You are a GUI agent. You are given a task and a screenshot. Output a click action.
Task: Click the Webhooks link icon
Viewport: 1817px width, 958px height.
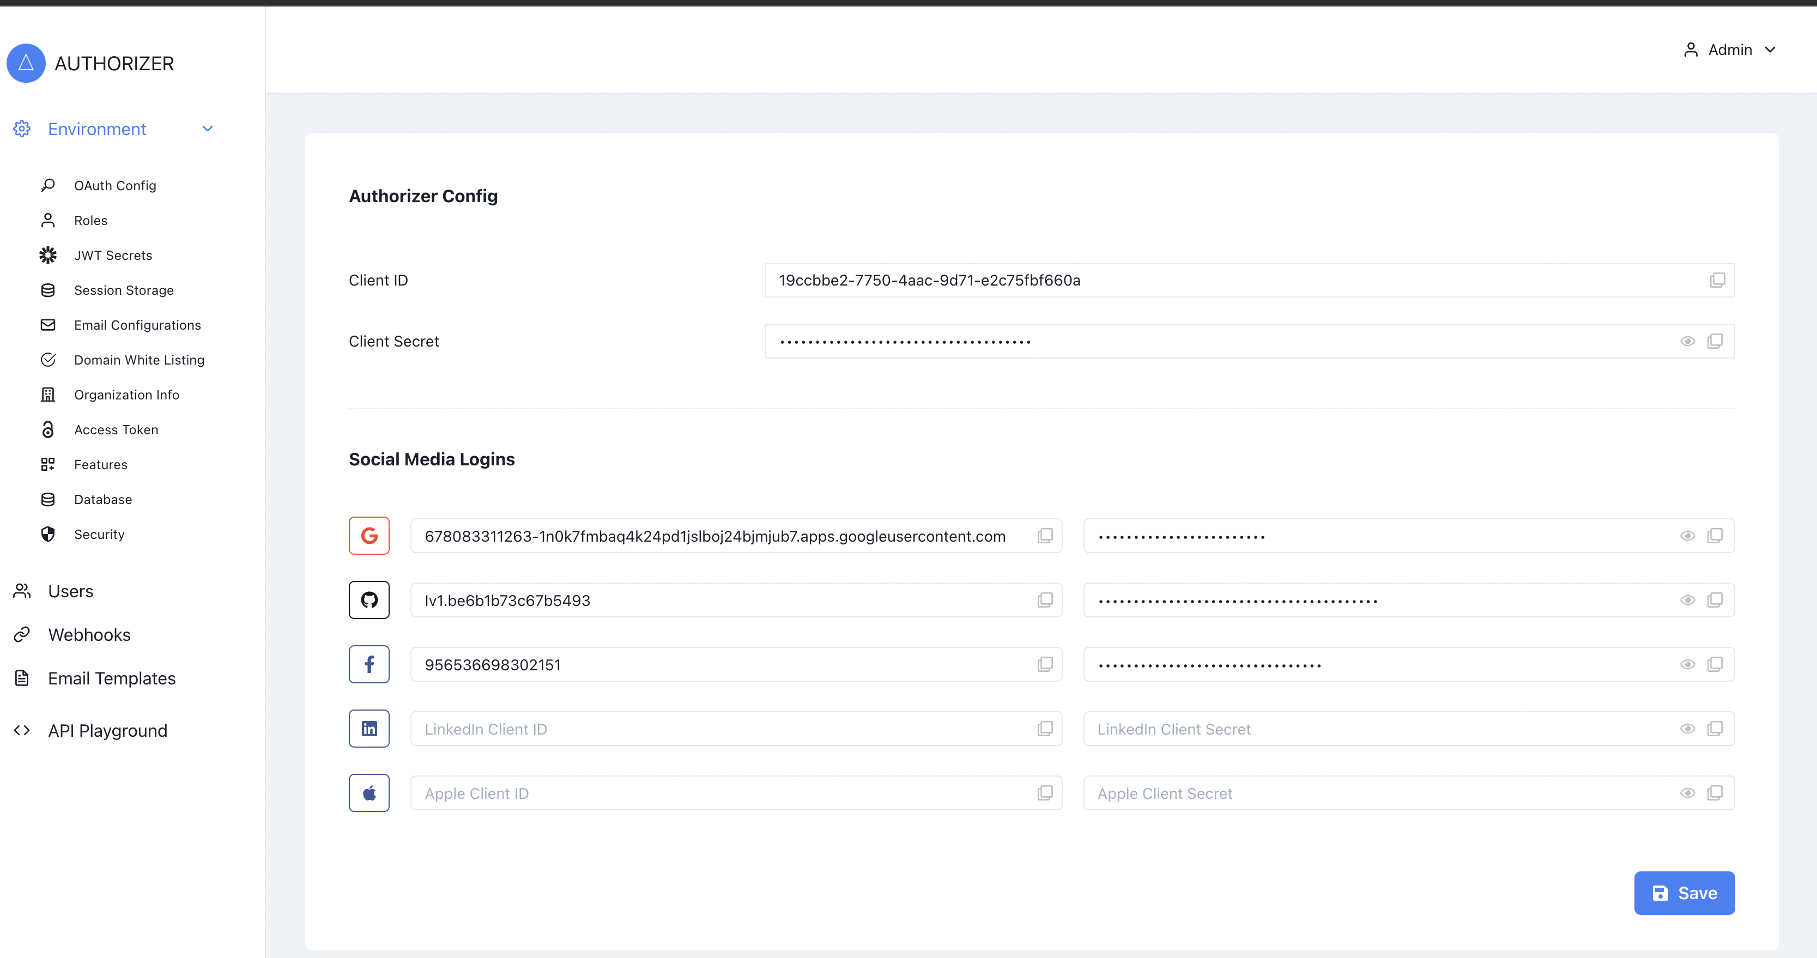tap(22, 635)
